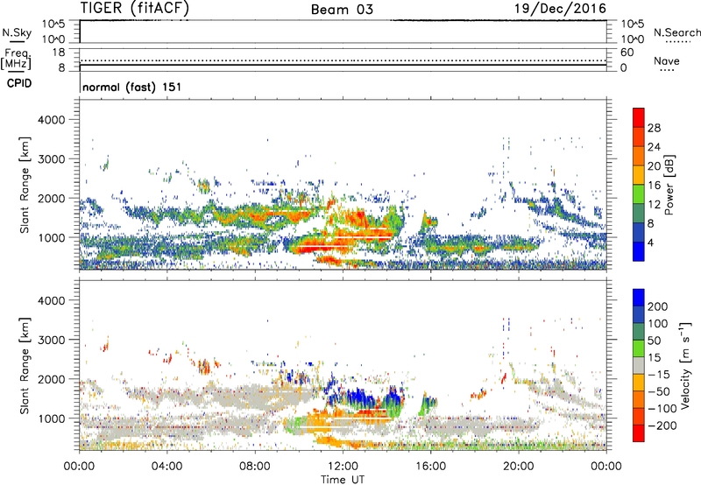Click the '4000' tick of the power panel
The width and height of the screenshot is (701, 485).
[52, 120]
